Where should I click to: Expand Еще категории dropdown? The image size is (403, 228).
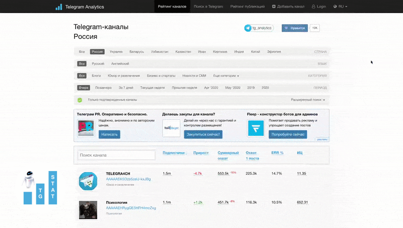click(x=226, y=75)
